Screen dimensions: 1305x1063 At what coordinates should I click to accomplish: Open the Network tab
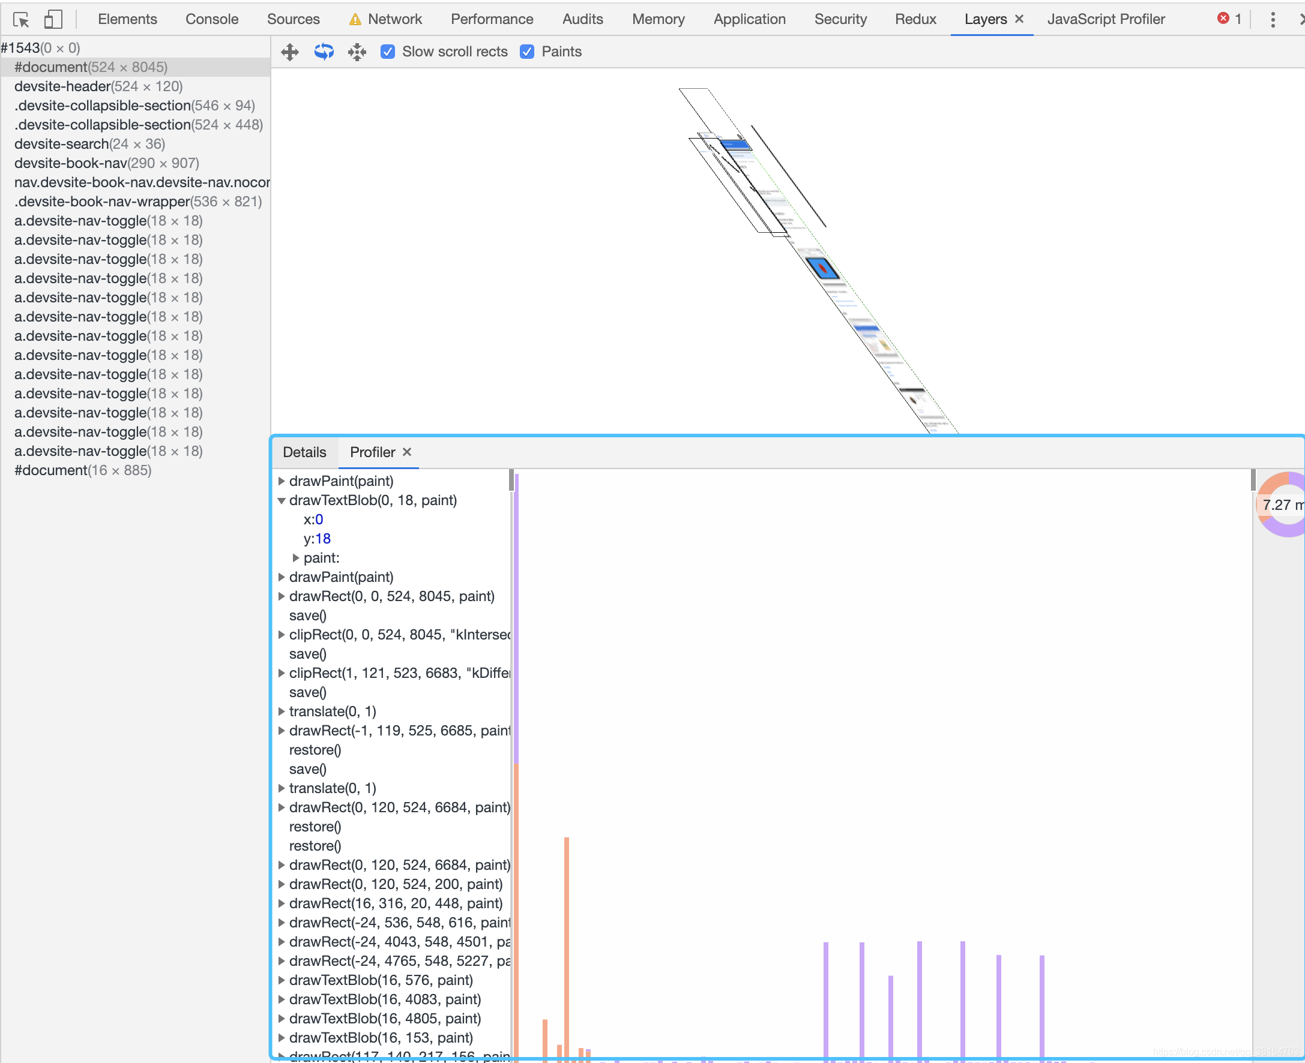[385, 19]
